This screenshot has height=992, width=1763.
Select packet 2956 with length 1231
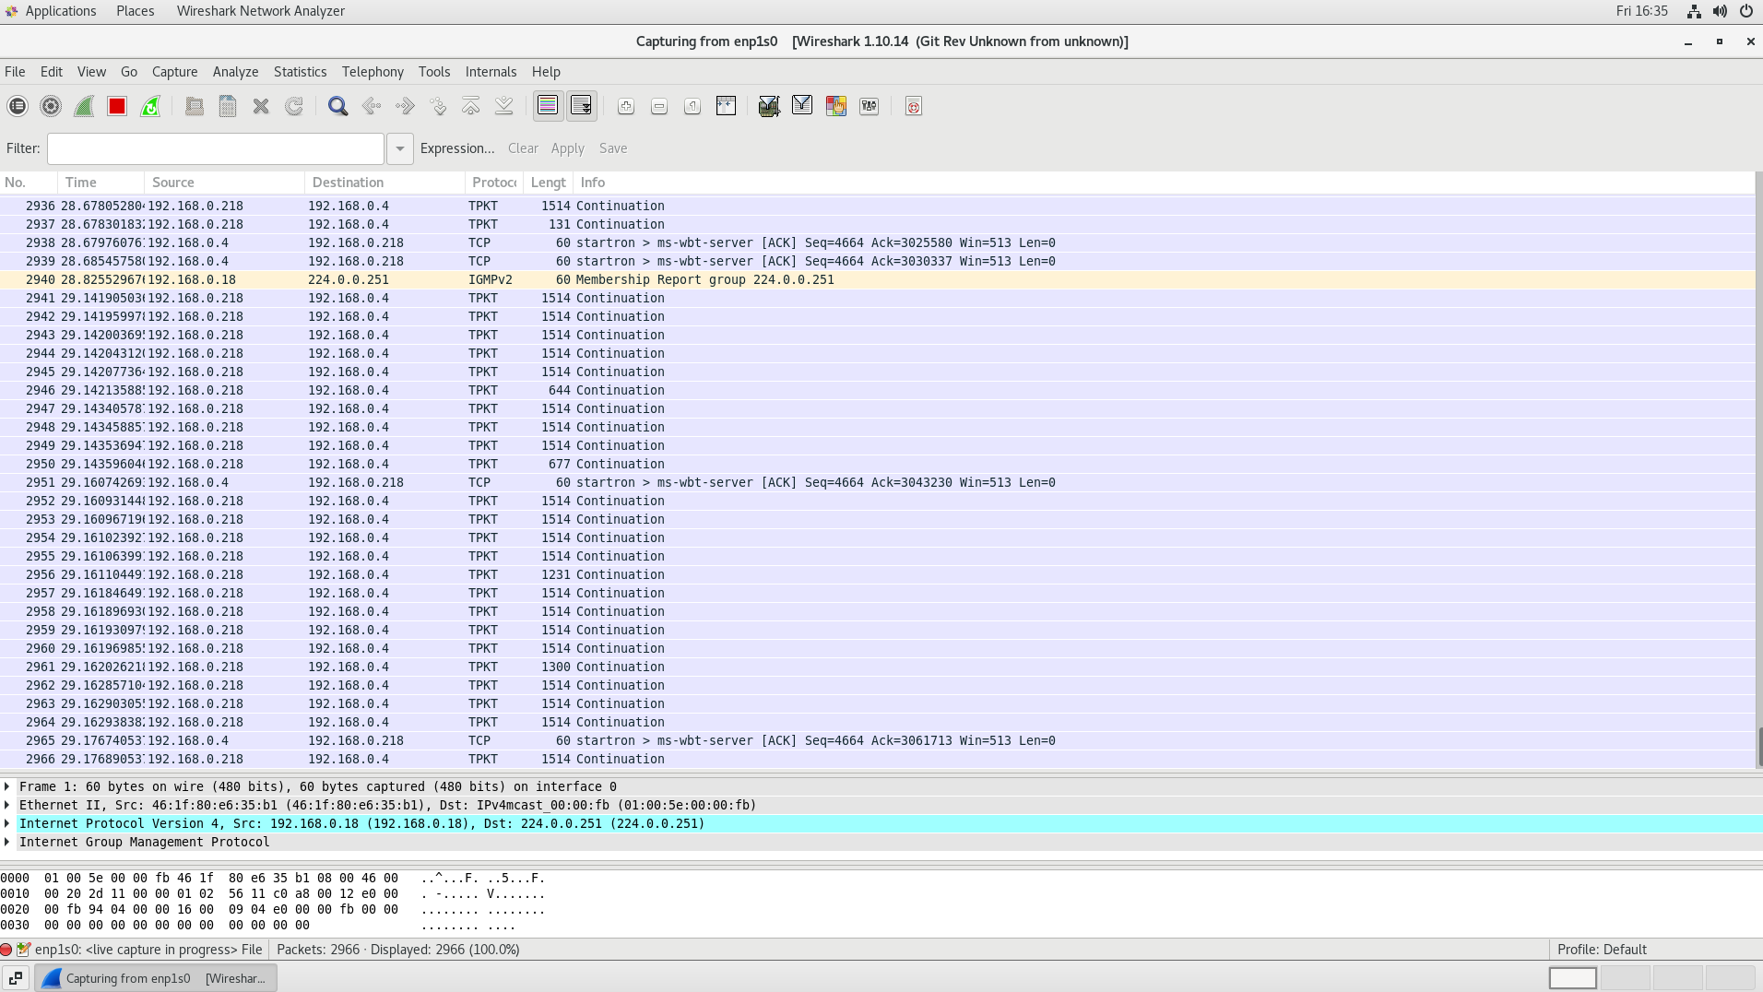tap(877, 574)
